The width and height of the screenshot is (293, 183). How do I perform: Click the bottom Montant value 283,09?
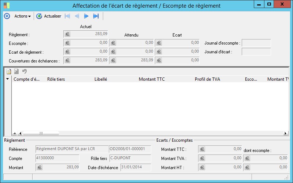(73, 167)
